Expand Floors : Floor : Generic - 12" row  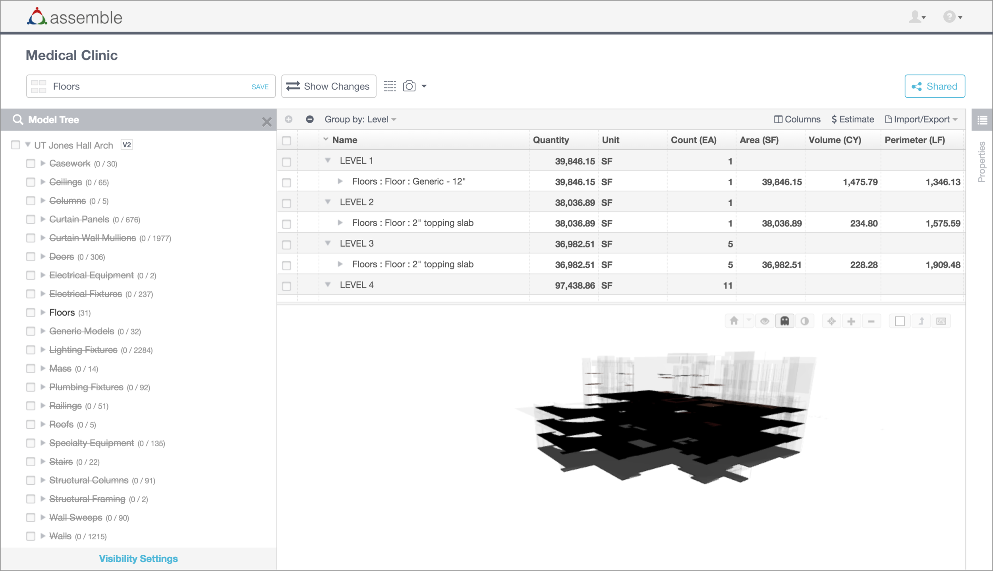point(340,181)
